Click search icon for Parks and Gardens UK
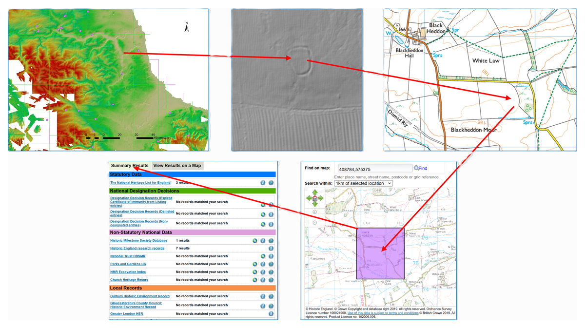585x328 pixels. pos(255,264)
